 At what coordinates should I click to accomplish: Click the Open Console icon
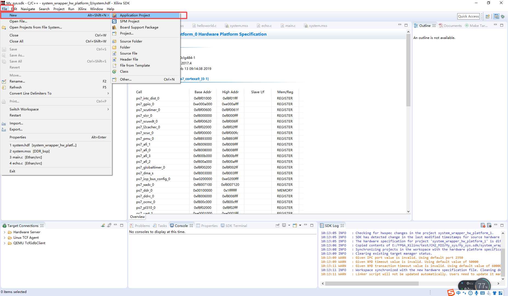295,225
